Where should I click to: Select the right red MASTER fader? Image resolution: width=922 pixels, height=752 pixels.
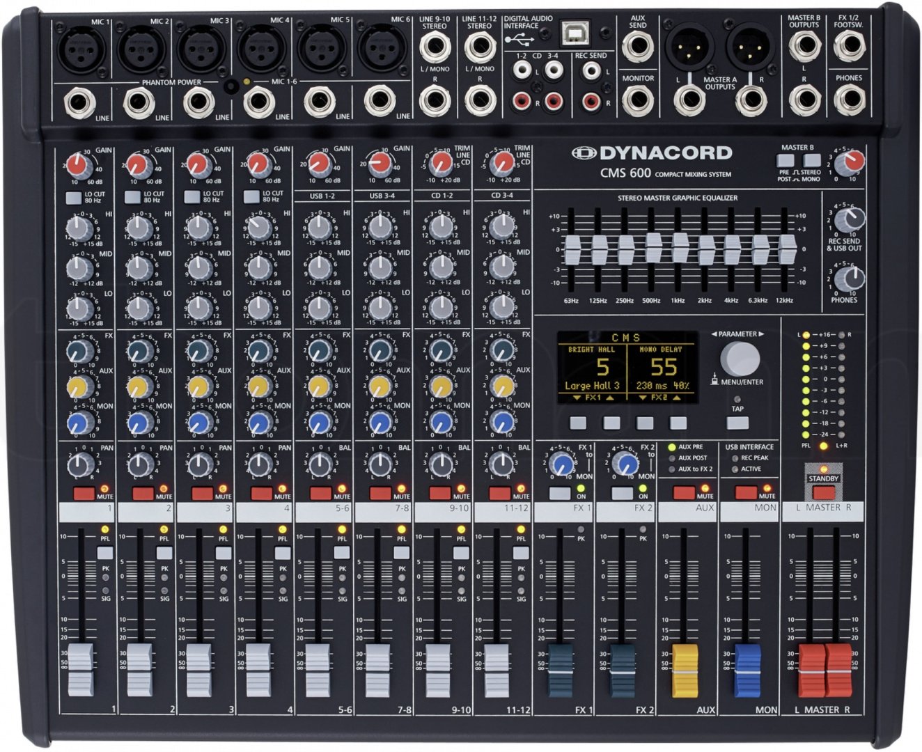(838, 670)
